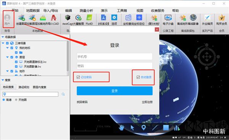Viewport: 229px width, 140px height.
Task: Collapse the 搜索 panel
Action: pyautogui.click(x=3, y=80)
